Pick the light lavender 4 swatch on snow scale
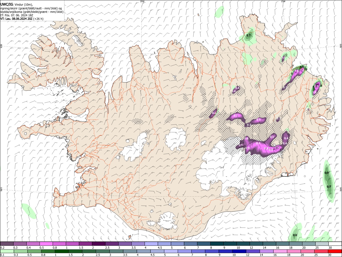This screenshot has width=342, height=257. (151, 244)
